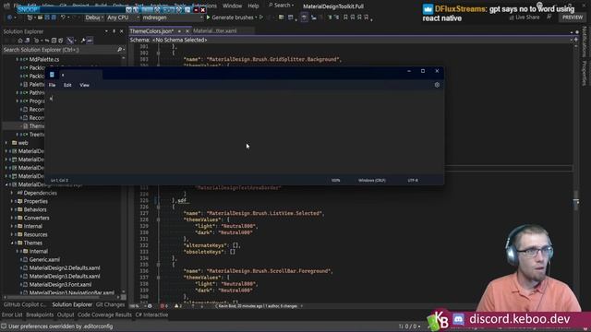Click the warning count icon below editor
The height and width of the screenshot is (332, 591).
176,306
